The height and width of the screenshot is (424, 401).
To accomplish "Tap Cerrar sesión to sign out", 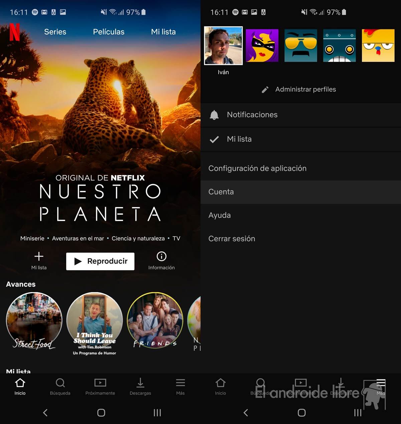I will 232,239.
